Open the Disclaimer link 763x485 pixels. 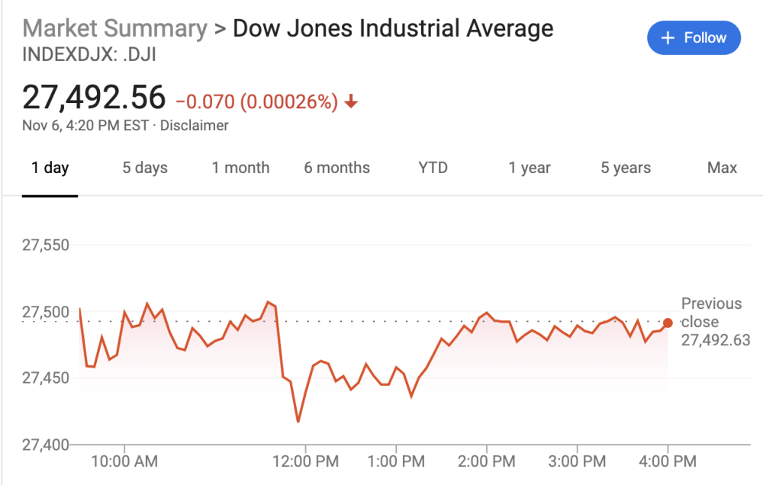[195, 125]
